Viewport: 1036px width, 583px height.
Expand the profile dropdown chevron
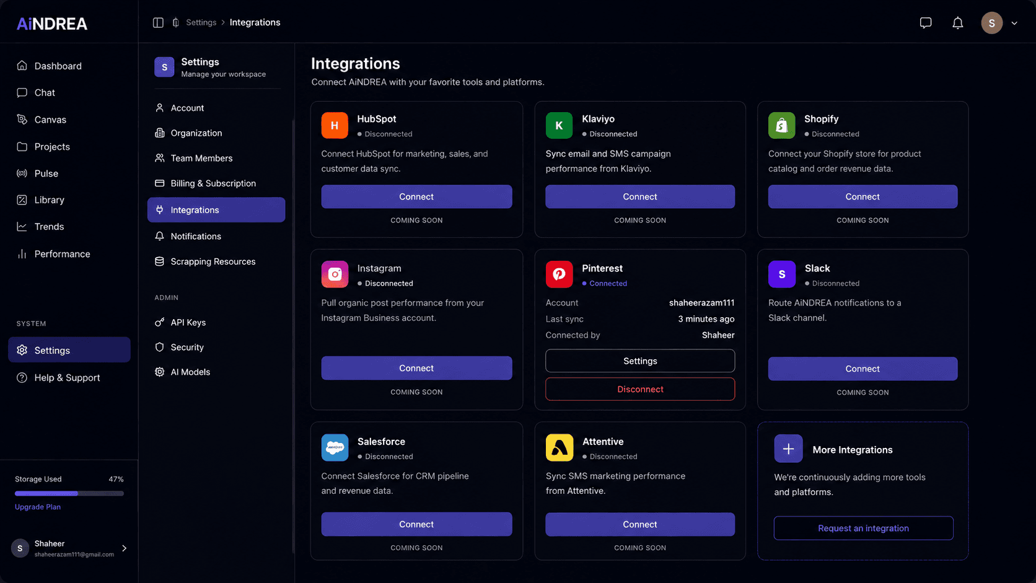point(1014,23)
